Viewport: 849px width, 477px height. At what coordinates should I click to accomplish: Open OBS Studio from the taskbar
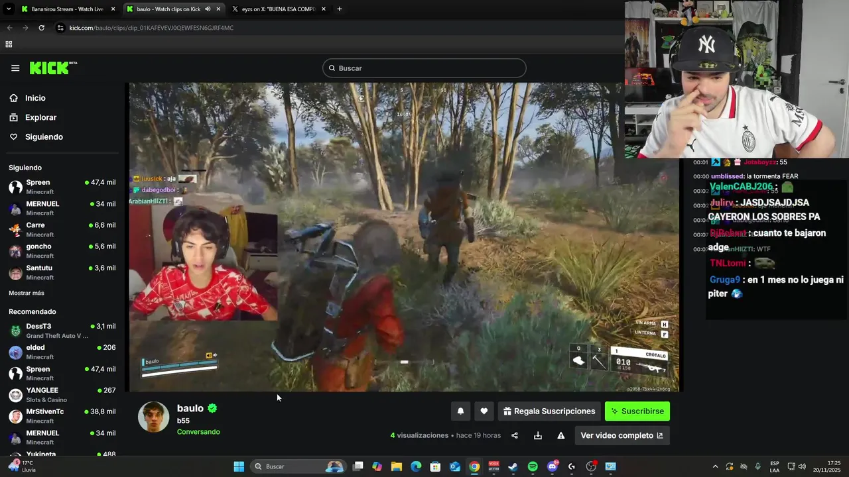click(591, 466)
